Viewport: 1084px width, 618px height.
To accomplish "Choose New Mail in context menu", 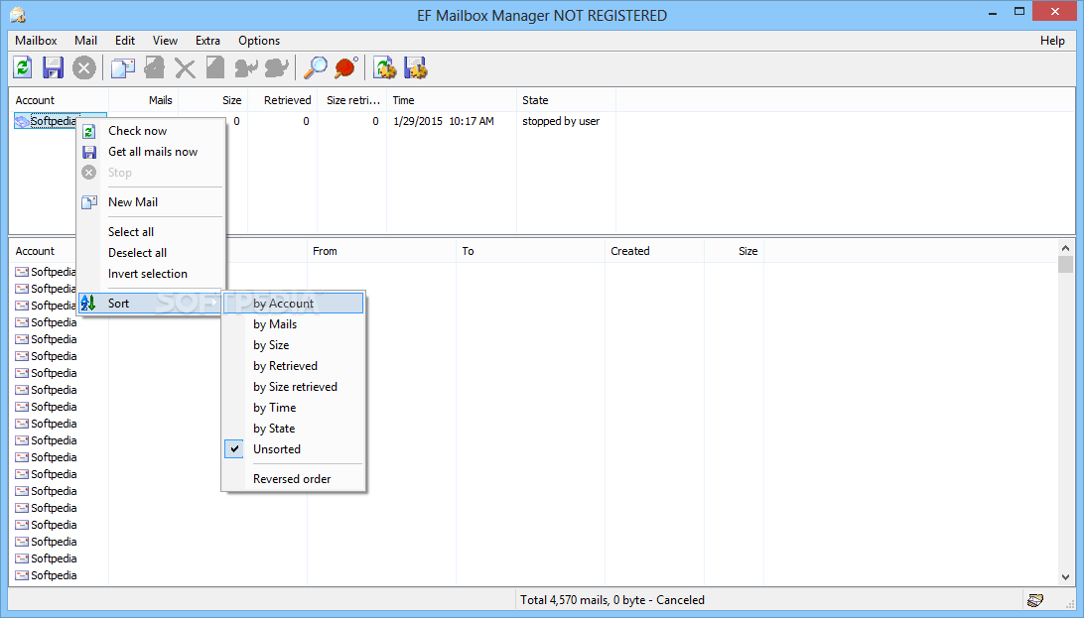I will [x=151, y=202].
